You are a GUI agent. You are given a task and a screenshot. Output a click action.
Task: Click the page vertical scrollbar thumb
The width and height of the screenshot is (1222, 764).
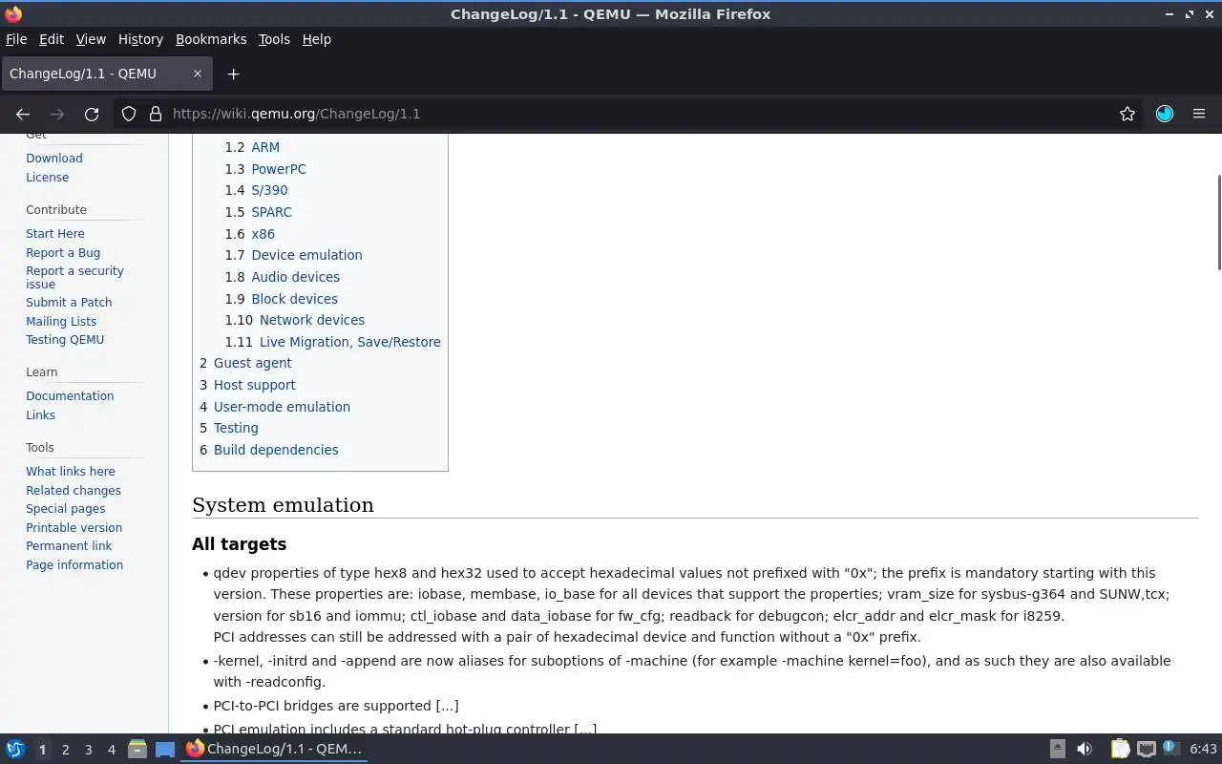pos(1218,222)
